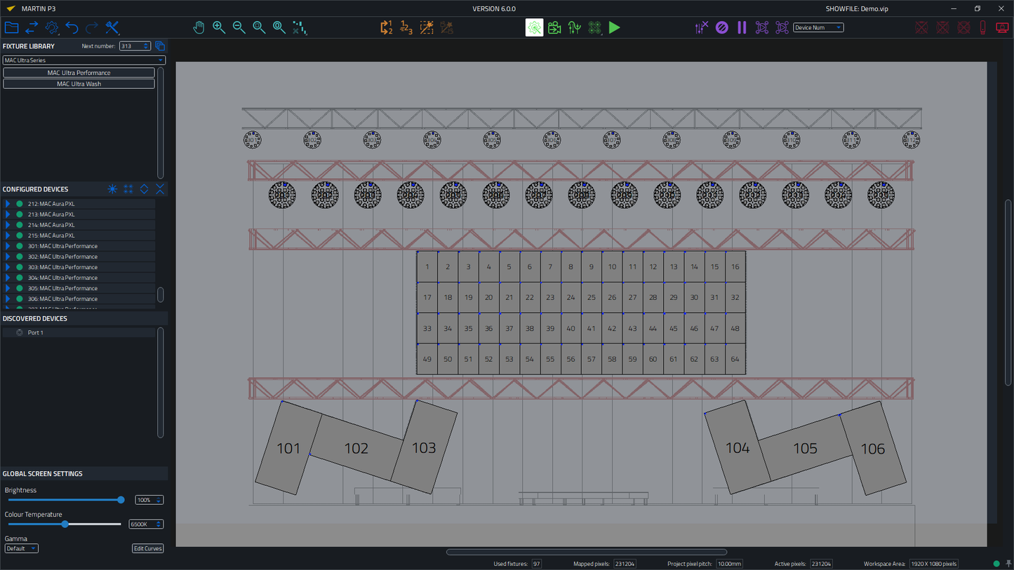Open Edit Curves for gamma
Image resolution: width=1014 pixels, height=570 pixels.
pos(147,548)
